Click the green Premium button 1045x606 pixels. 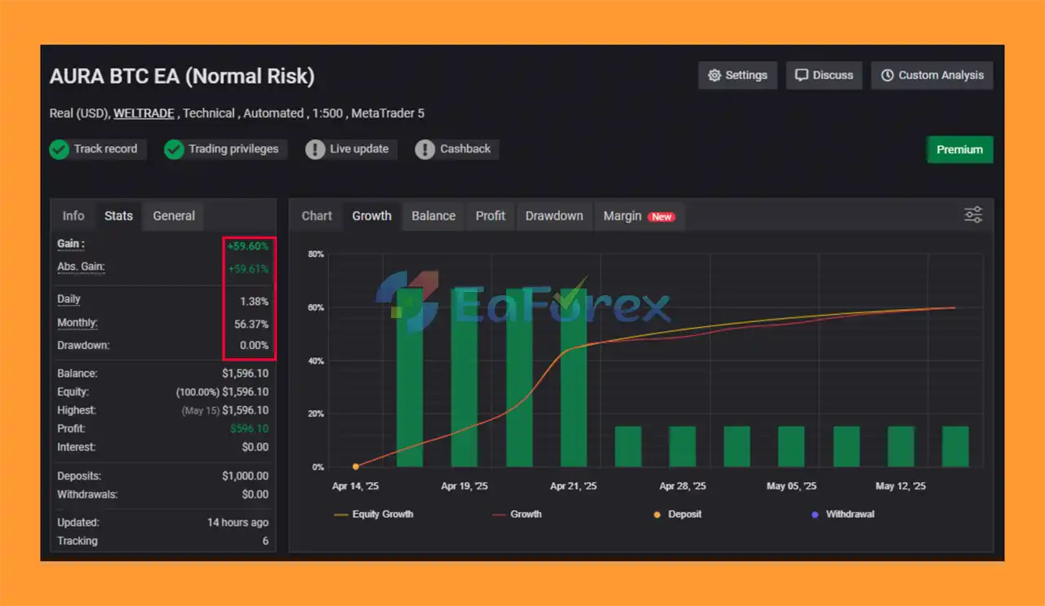(959, 150)
